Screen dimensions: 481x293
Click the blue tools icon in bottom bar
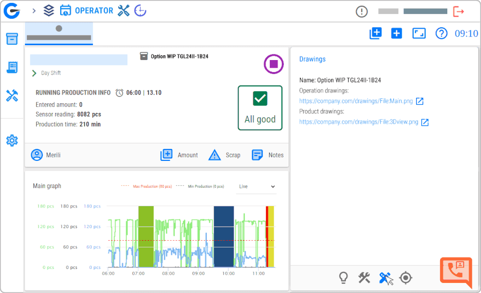(x=385, y=278)
